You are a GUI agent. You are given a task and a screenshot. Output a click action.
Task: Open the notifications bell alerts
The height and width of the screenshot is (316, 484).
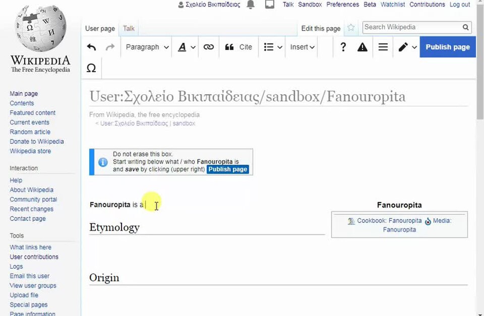click(x=251, y=5)
